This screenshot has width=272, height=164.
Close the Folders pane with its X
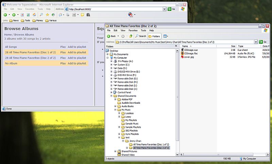176,46
